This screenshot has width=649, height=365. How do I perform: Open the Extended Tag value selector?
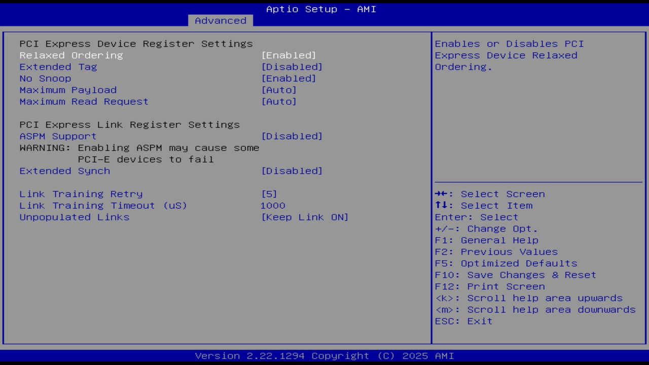click(x=292, y=66)
